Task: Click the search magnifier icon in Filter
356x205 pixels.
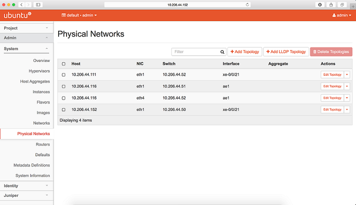Action: (x=222, y=52)
